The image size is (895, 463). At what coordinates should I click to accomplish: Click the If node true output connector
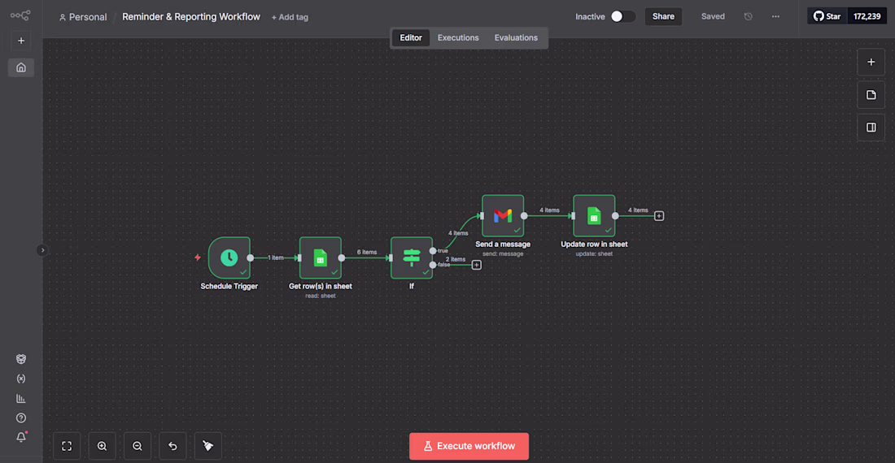[433, 250]
